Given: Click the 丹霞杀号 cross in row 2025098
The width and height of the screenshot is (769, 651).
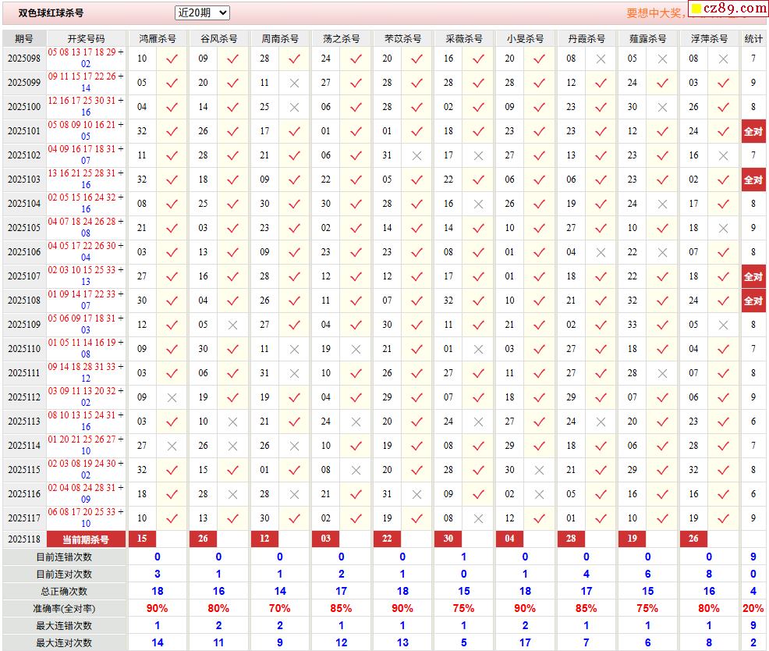Looking at the screenshot, I should [601, 59].
